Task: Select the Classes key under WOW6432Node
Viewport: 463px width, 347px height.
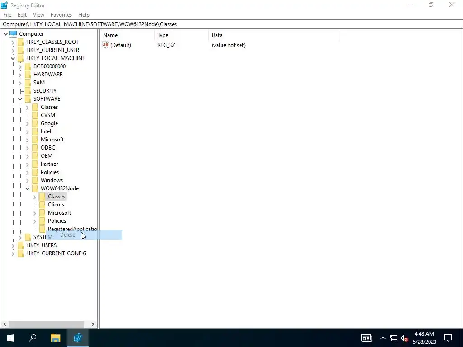Action: point(57,196)
